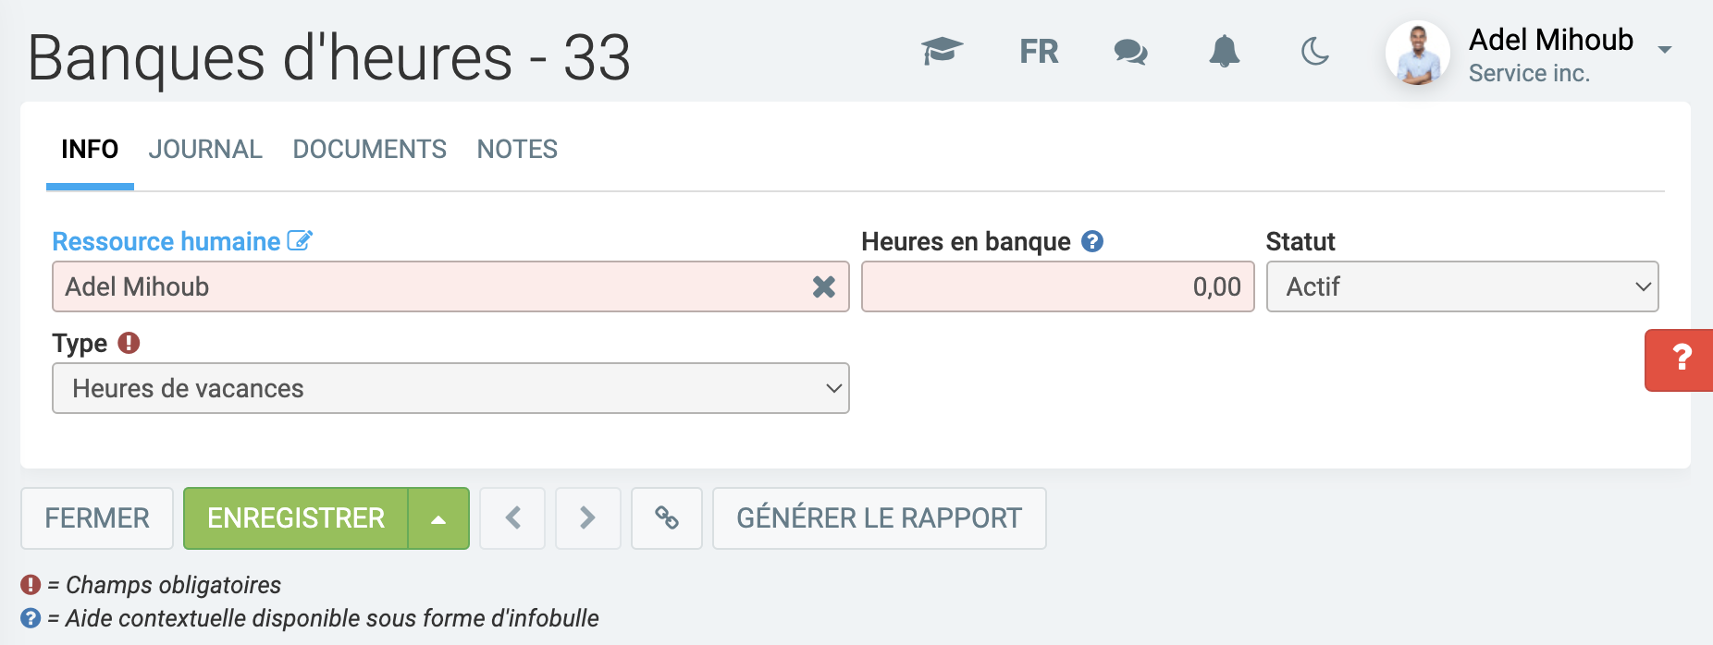
Task: Open the notifications bell
Action: [x=1224, y=52]
